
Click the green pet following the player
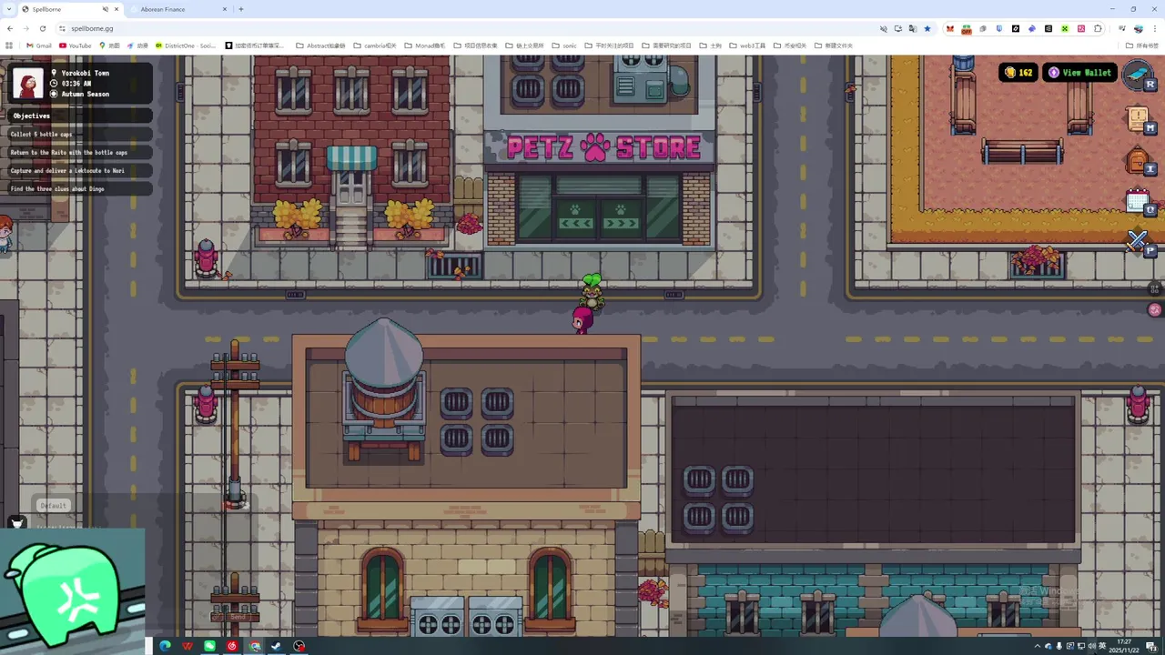[x=592, y=289]
